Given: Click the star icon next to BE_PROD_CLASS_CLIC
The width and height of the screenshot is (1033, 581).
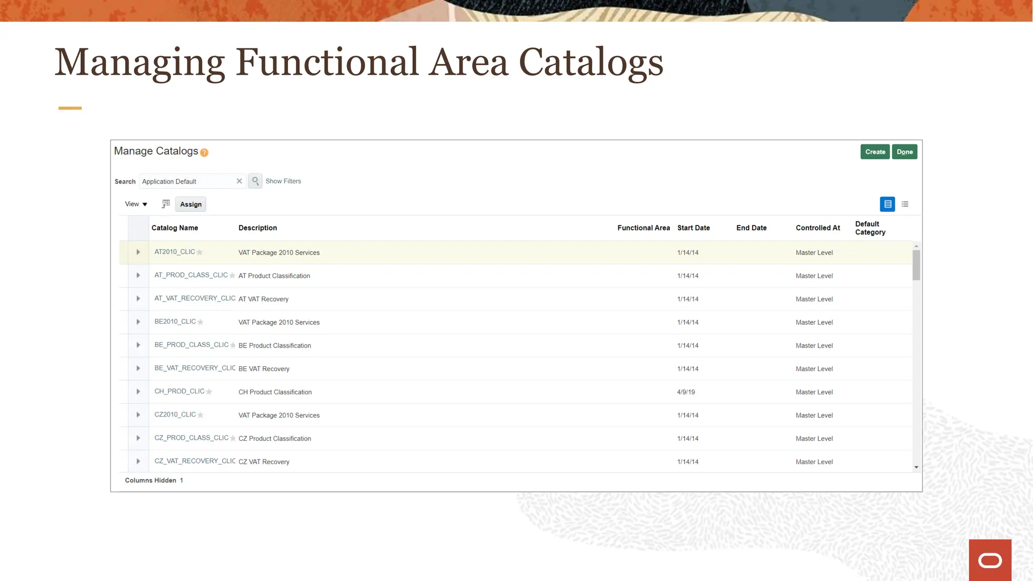Looking at the screenshot, I should point(233,345).
